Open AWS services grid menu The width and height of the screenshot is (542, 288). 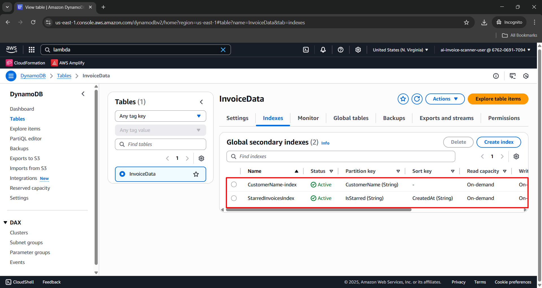tap(32, 50)
